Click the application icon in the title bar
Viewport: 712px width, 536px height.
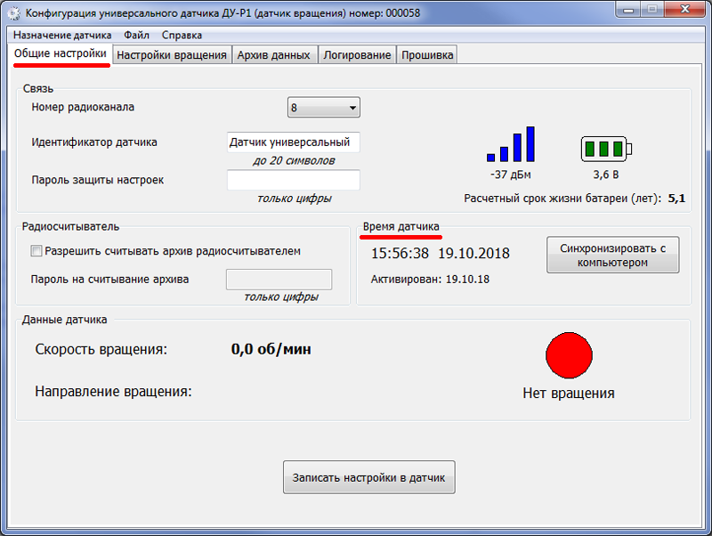pos(14,13)
